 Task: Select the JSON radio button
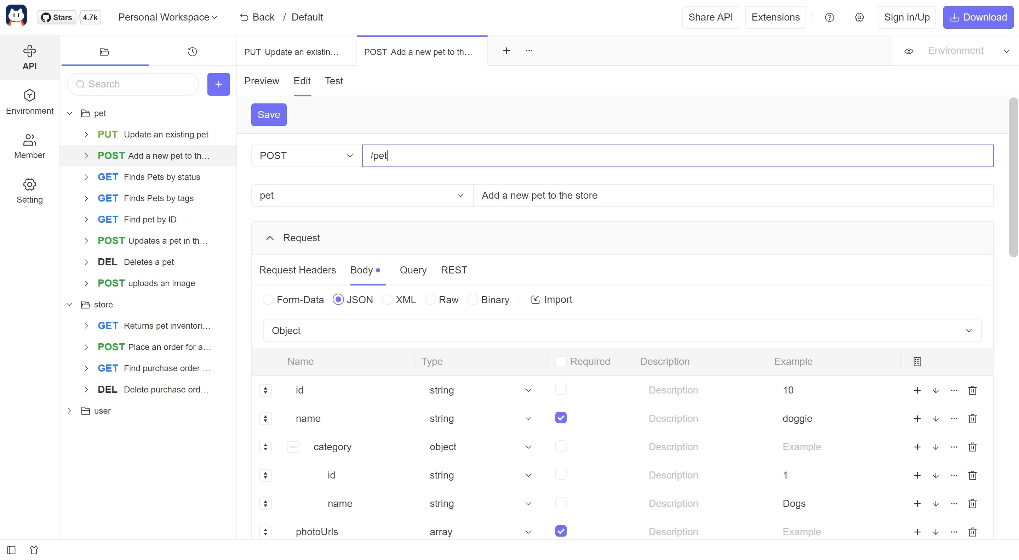click(338, 300)
